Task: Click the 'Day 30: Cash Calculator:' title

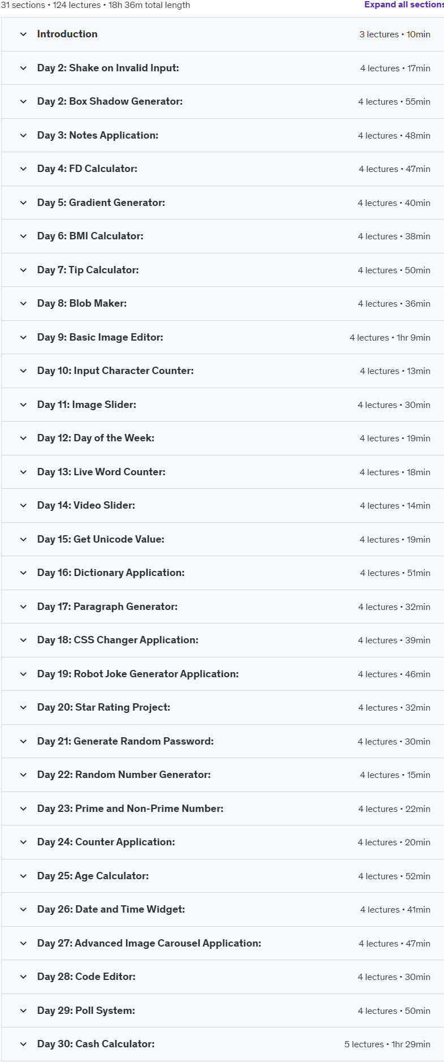Action: (x=96, y=1044)
